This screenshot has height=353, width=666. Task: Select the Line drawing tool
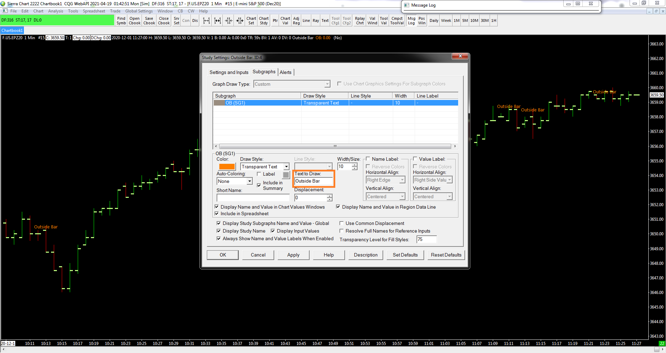point(306,21)
